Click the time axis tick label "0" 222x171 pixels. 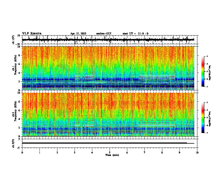[22, 153]
